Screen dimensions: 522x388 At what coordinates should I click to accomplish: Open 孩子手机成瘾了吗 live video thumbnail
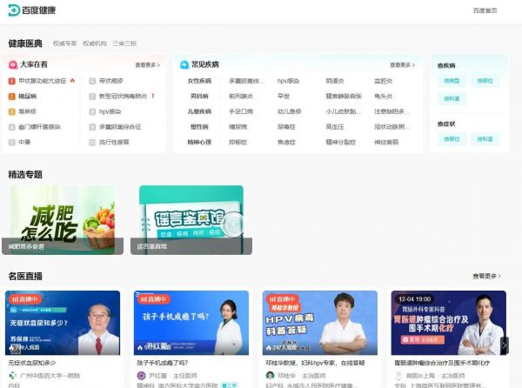191,323
